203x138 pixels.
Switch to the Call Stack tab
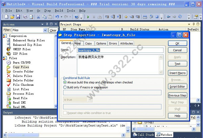point(143,135)
